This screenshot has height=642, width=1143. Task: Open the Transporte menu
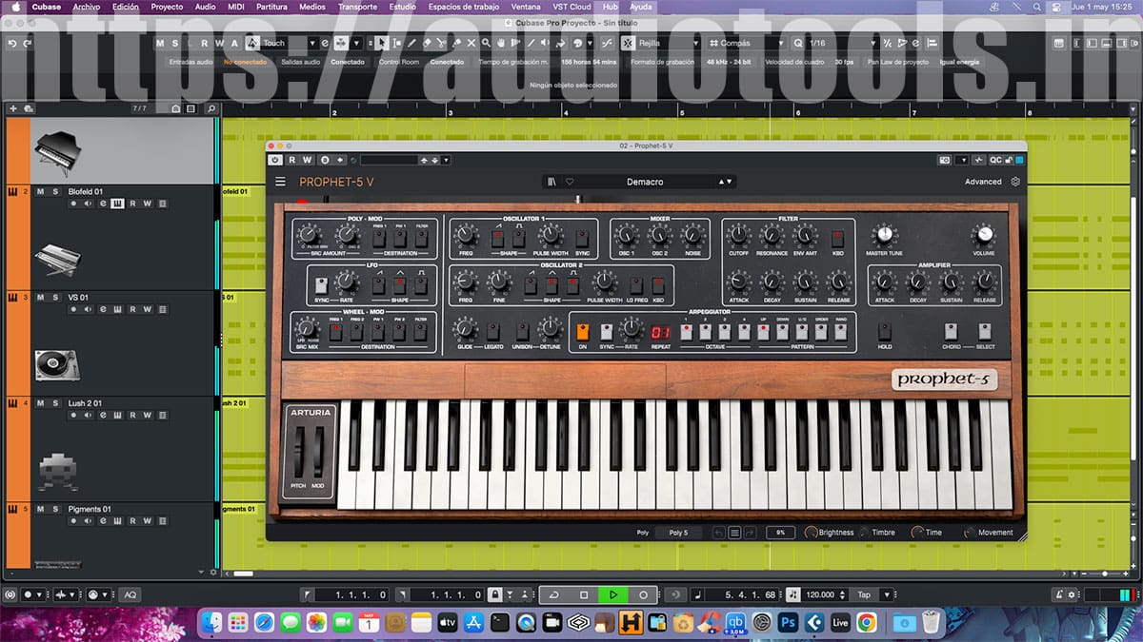pyautogui.click(x=358, y=7)
